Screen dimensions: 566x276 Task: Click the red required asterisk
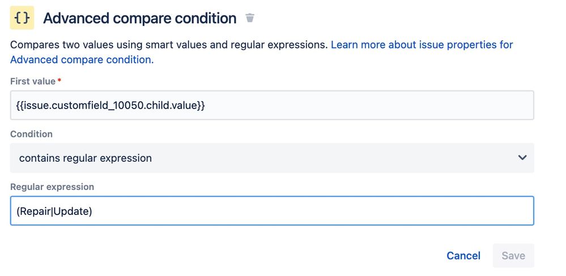[59, 81]
